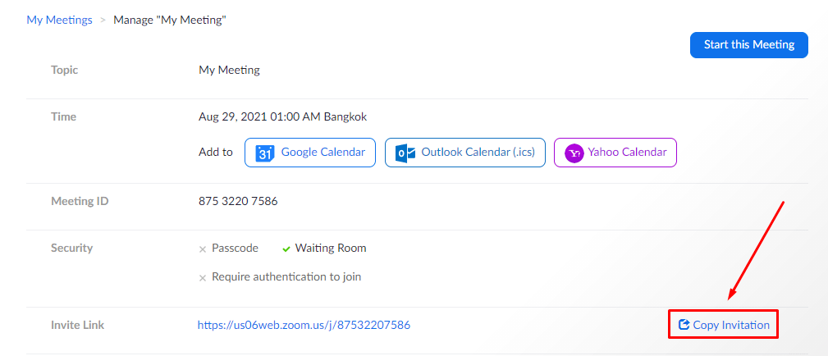Click the green checkmark beside Waiting Room
The width and height of the screenshot is (828, 356).
tap(286, 249)
